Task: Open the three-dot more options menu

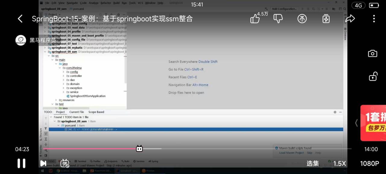Action: [374, 19]
